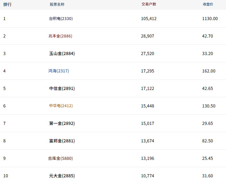This screenshot has width=226, height=182.
Task: Open the 台积电(2330) stock link
Action: (x=61, y=19)
